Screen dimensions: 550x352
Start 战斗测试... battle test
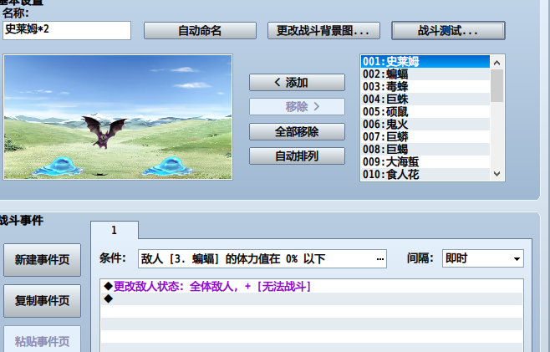point(448,31)
